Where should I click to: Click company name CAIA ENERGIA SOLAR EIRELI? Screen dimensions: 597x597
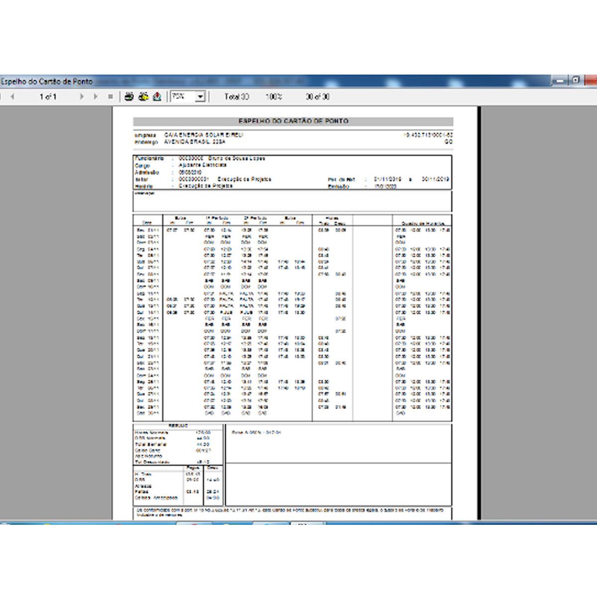tap(203, 135)
